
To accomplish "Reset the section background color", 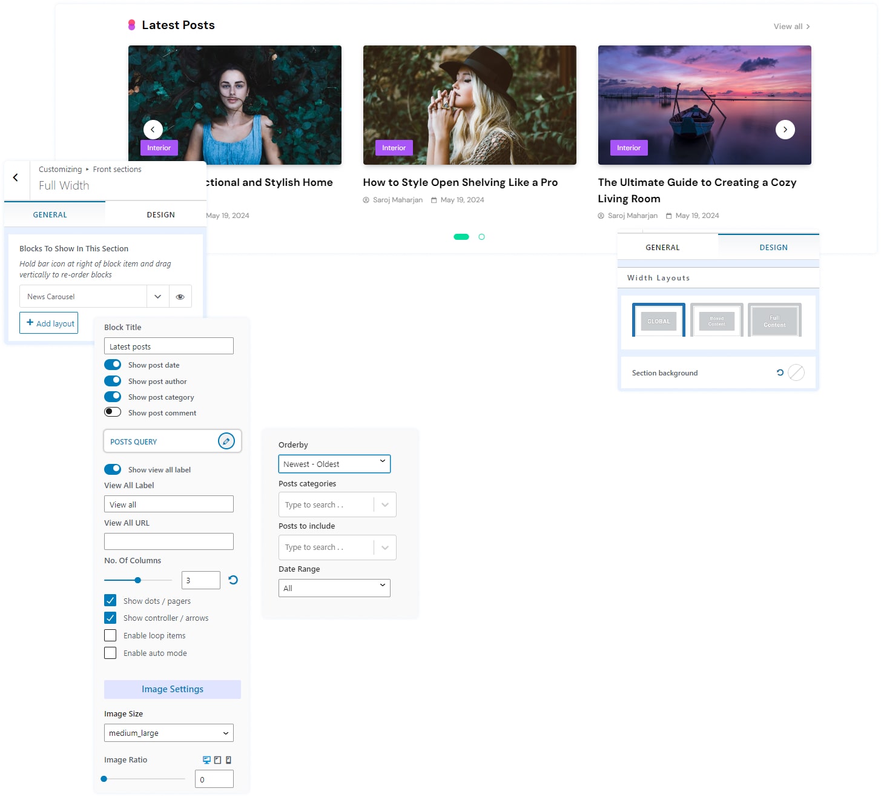I will 780,373.
